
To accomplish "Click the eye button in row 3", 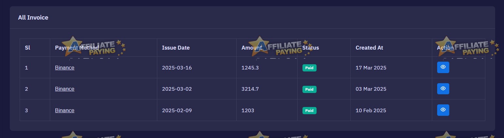I will pyautogui.click(x=443, y=110).
